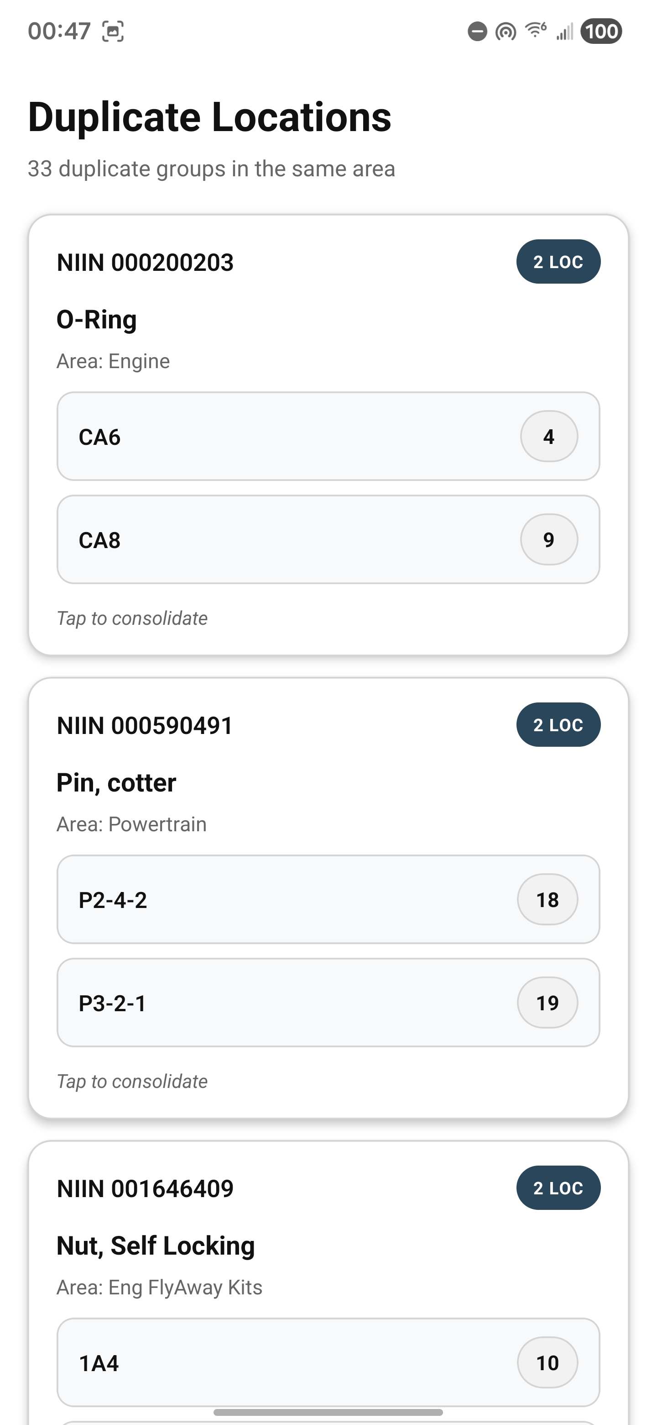Tap the 2 LOC badge on O-Ring card
657x1425 pixels.
click(x=558, y=262)
